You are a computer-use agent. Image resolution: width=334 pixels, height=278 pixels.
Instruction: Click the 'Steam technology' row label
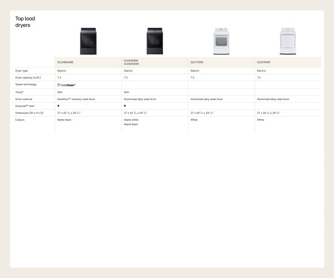[26, 84]
